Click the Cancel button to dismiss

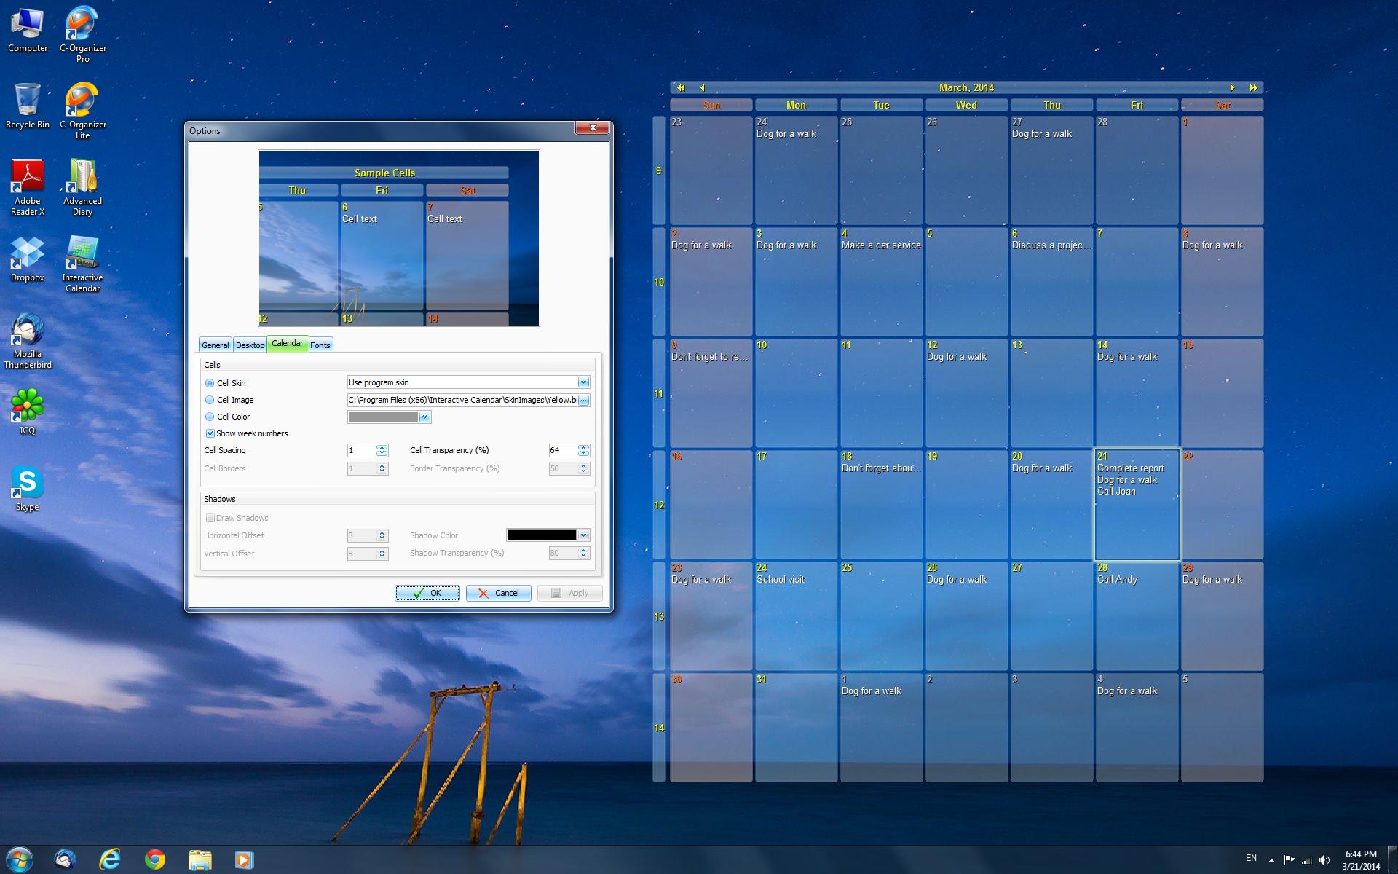click(x=498, y=592)
